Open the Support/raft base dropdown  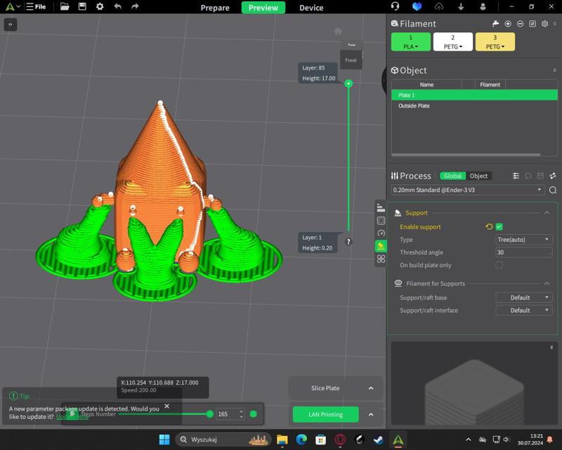click(523, 297)
